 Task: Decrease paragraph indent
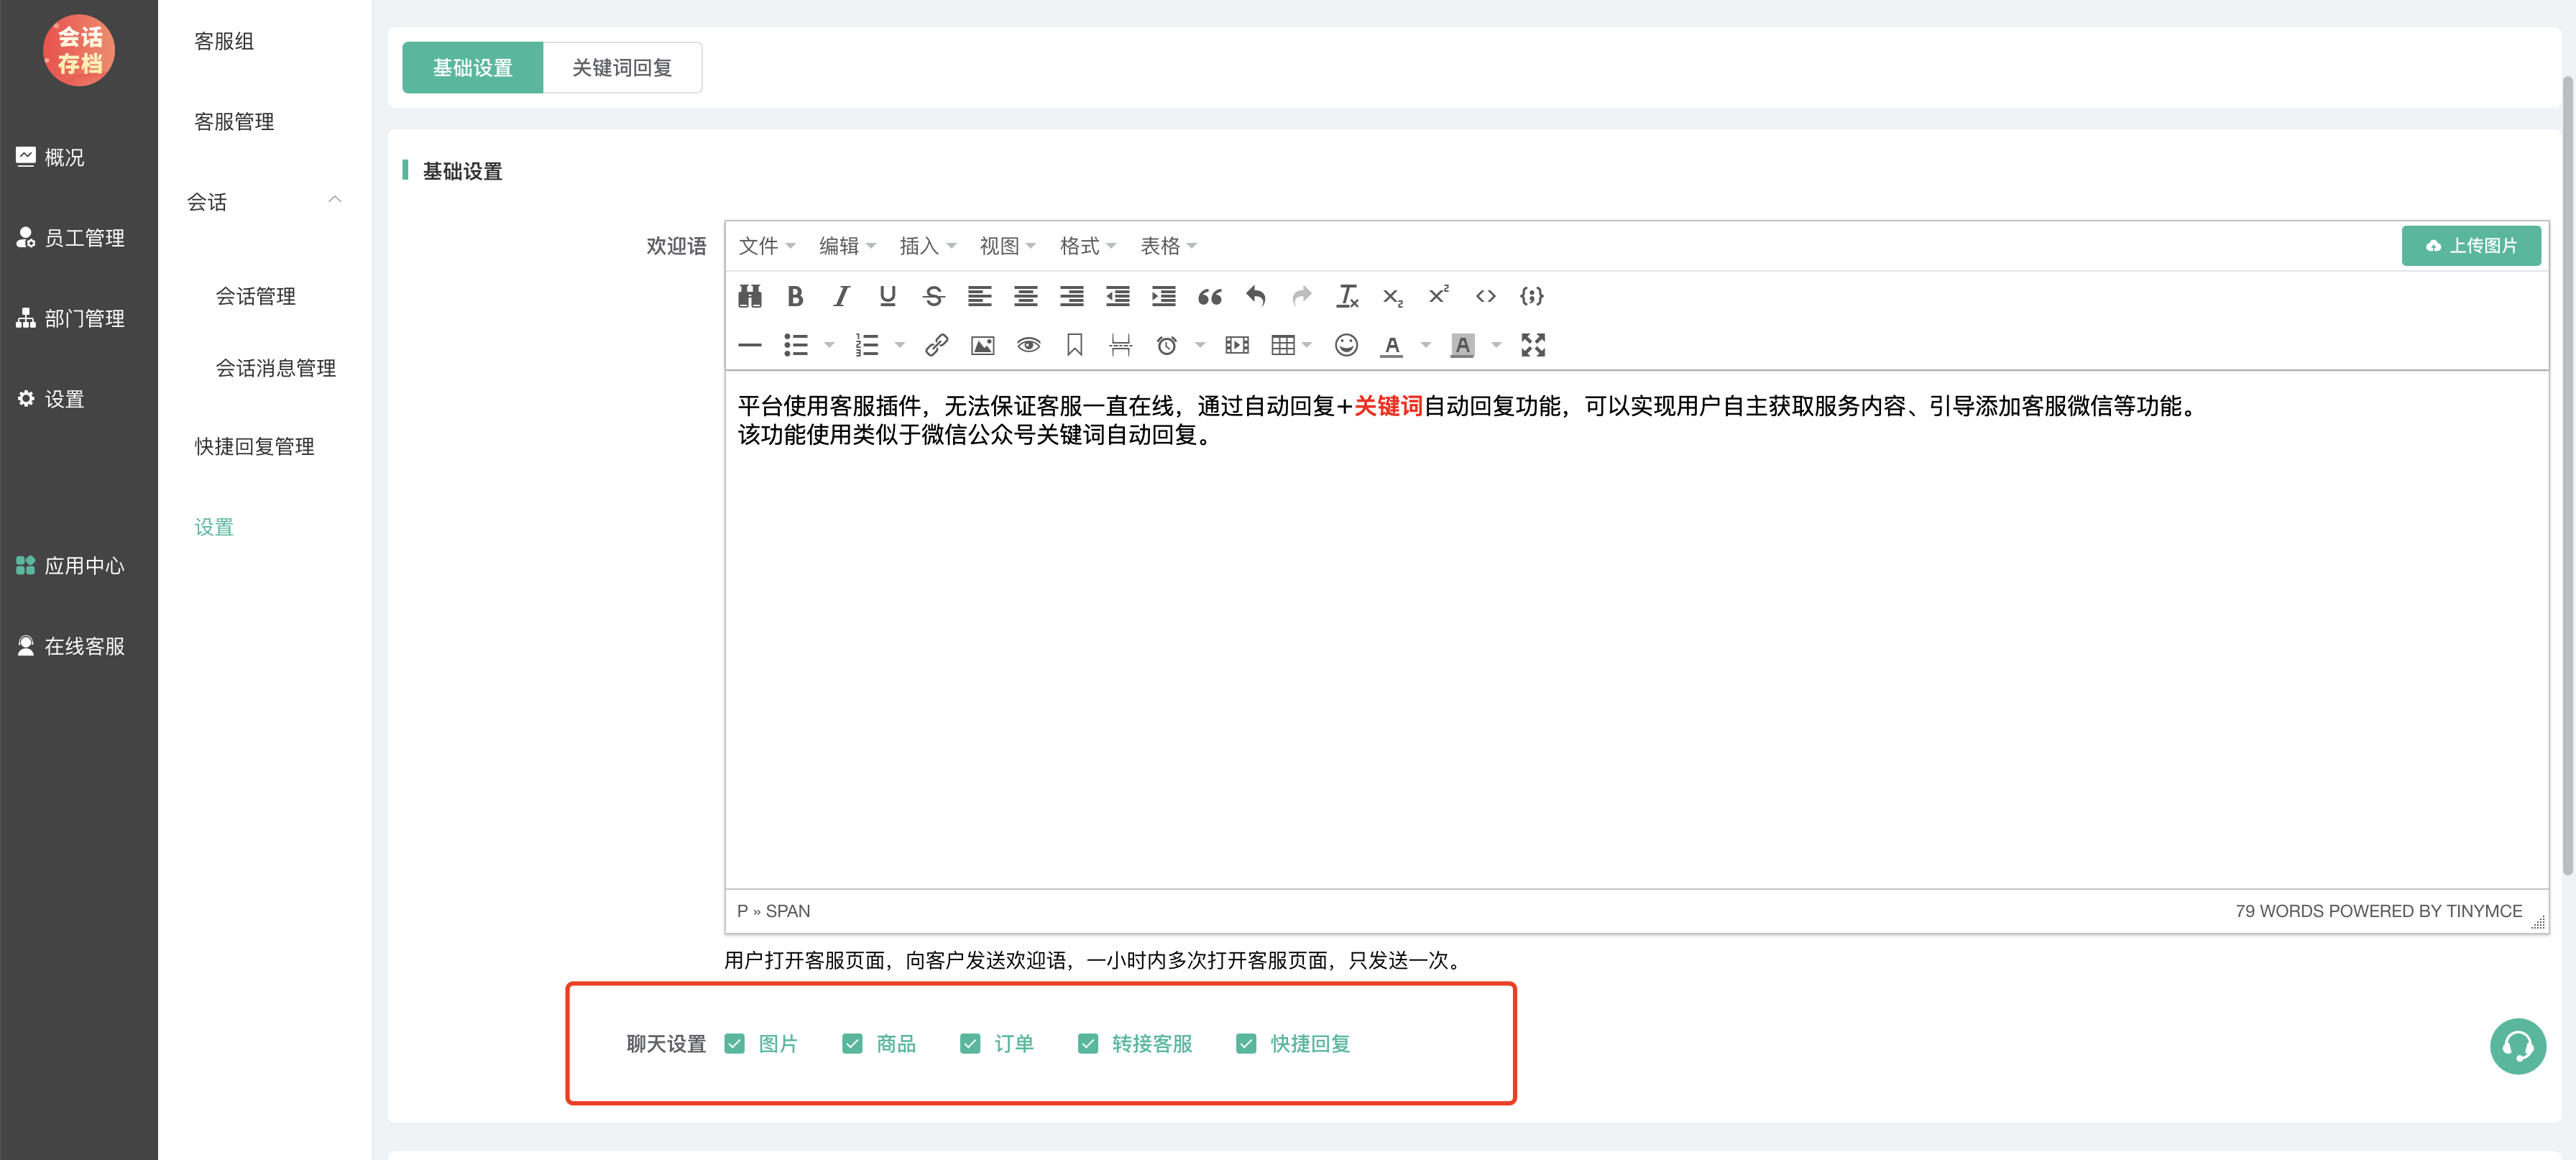[1117, 296]
